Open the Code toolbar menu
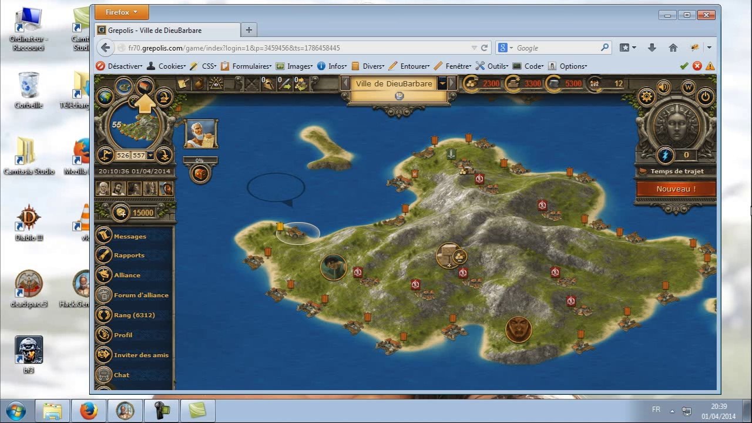Viewport: 752px width, 423px height. coord(529,66)
